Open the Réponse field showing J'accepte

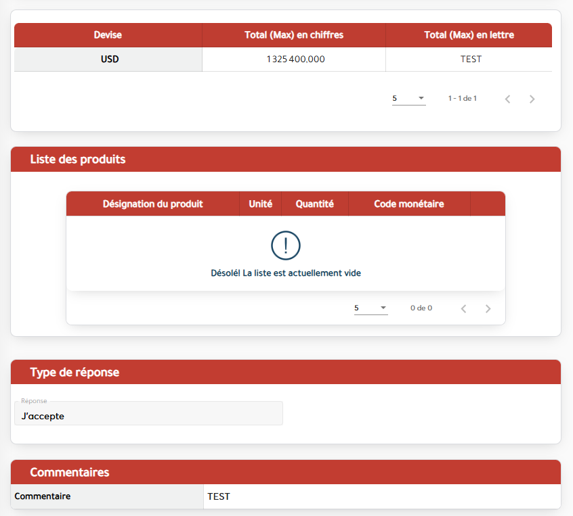pos(148,414)
